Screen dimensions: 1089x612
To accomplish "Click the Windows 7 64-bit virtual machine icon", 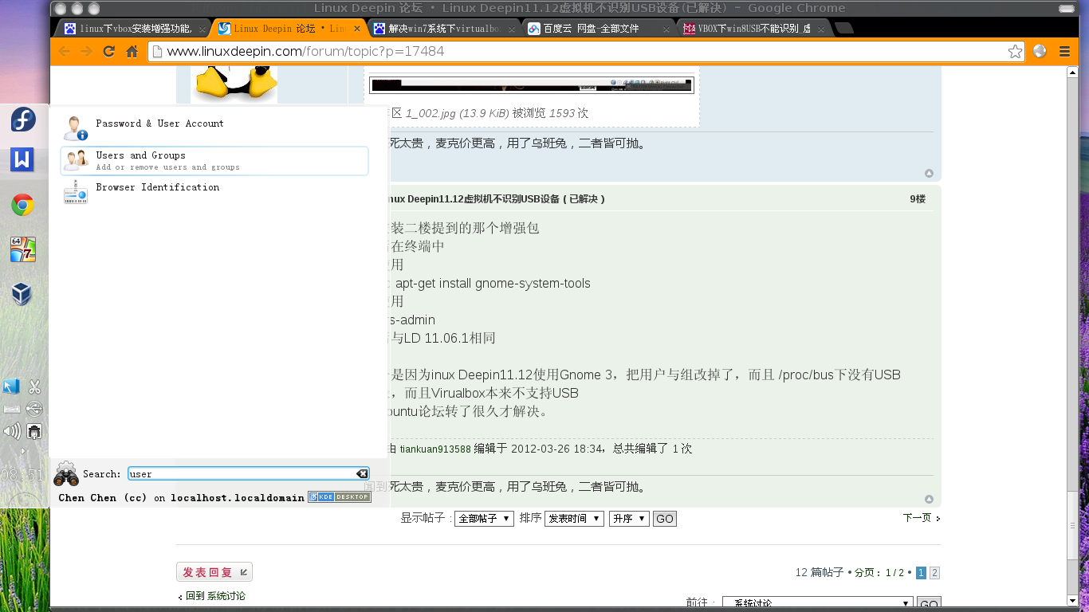I will coord(22,249).
